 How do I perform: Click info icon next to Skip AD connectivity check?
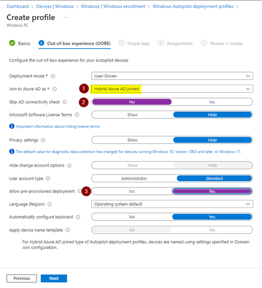(65, 102)
